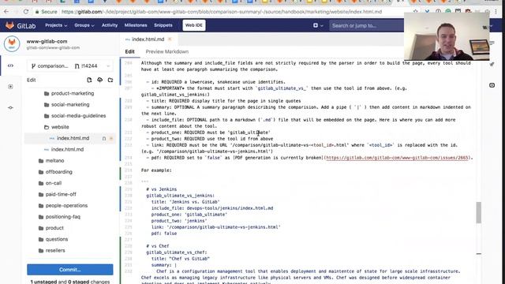This screenshot has width=505, height=284.
Task: Switch to the Preview Markdown tab
Action: (x=166, y=51)
